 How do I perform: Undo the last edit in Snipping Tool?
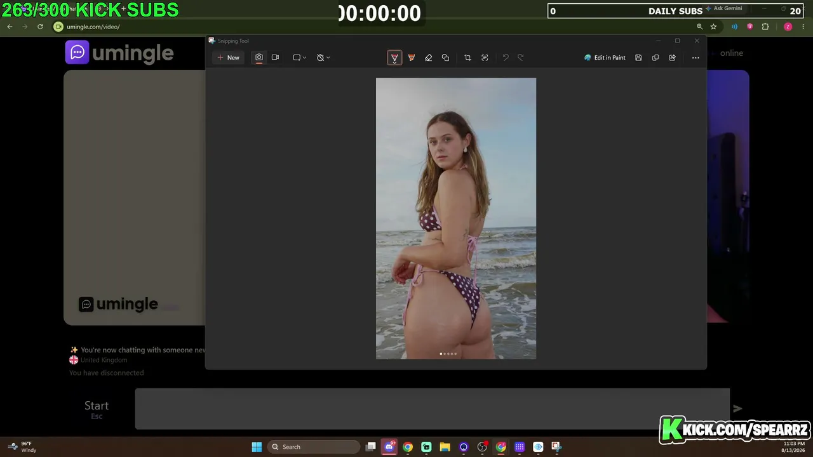tap(506, 58)
